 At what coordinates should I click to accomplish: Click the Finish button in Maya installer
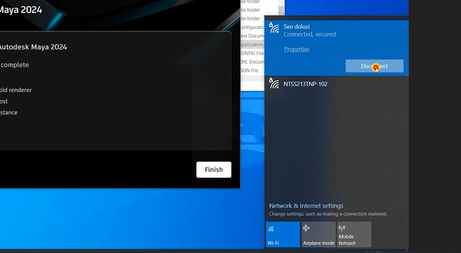(x=214, y=170)
